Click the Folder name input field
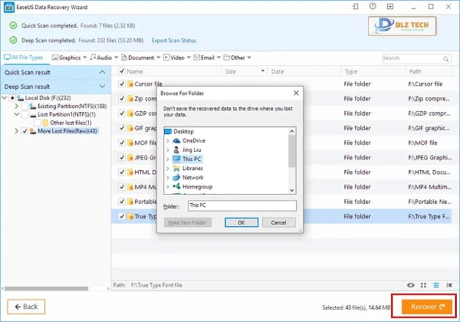This screenshot has width=460, height=322. click(x=243, y=205)
